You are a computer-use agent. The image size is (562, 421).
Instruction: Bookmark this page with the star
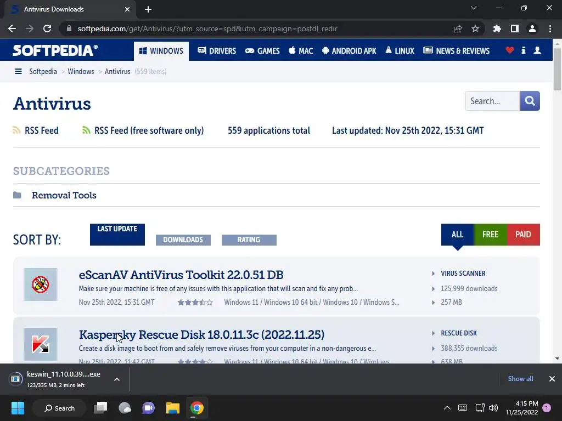tap(475, 29)
